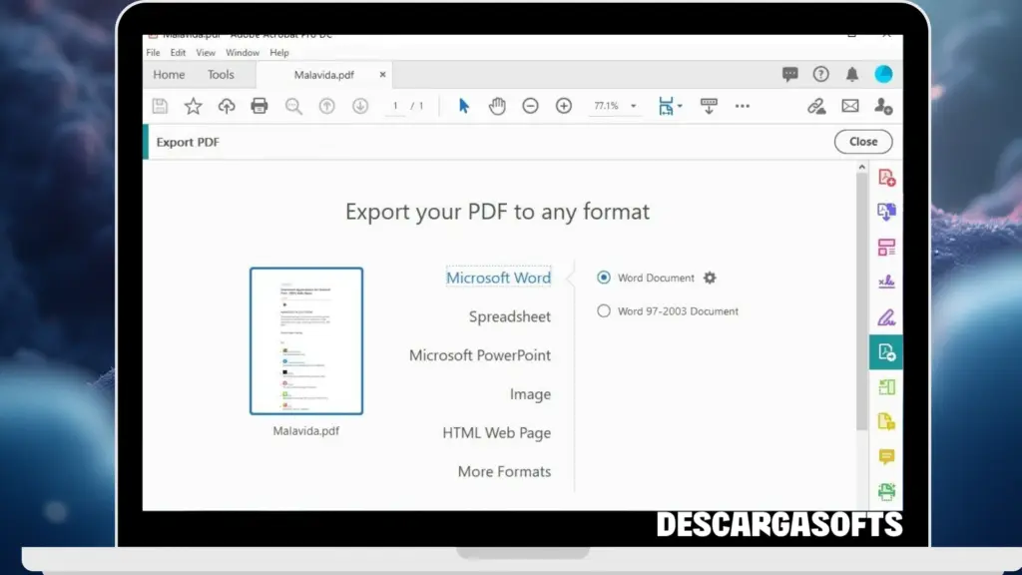
Task: Click the Zoom In plus icon
Action: pos(564,106)
